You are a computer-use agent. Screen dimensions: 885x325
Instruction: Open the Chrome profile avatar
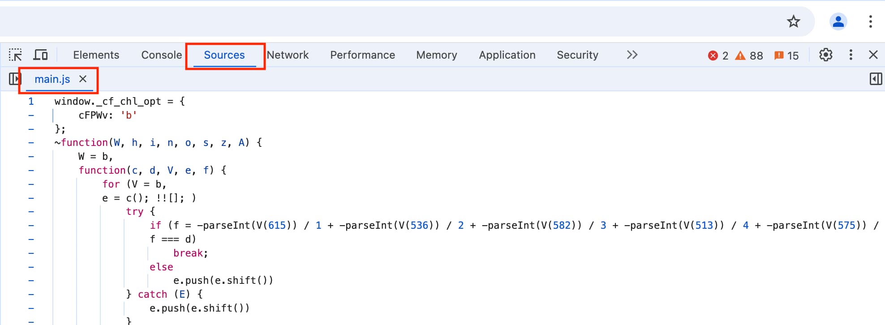click(x=838, y=21)
